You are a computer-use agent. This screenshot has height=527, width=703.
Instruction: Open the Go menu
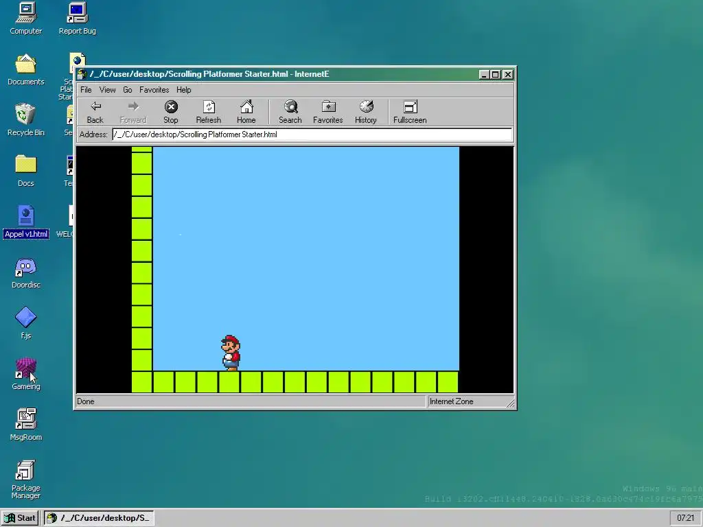point(127,90)
